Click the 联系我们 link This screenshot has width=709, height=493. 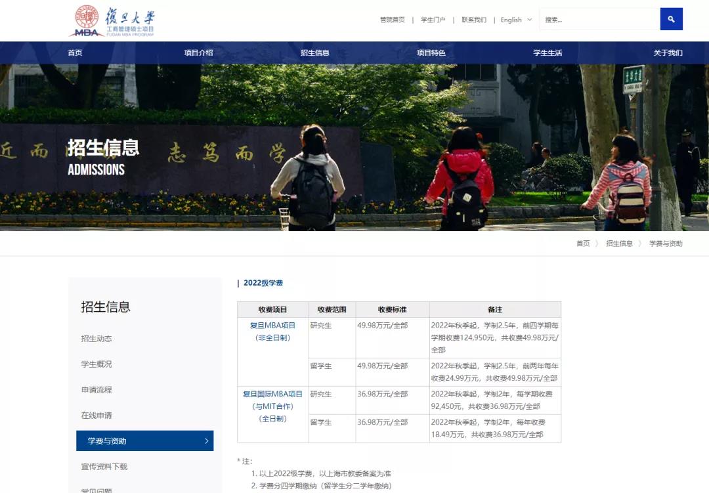[x=474, y=20]
